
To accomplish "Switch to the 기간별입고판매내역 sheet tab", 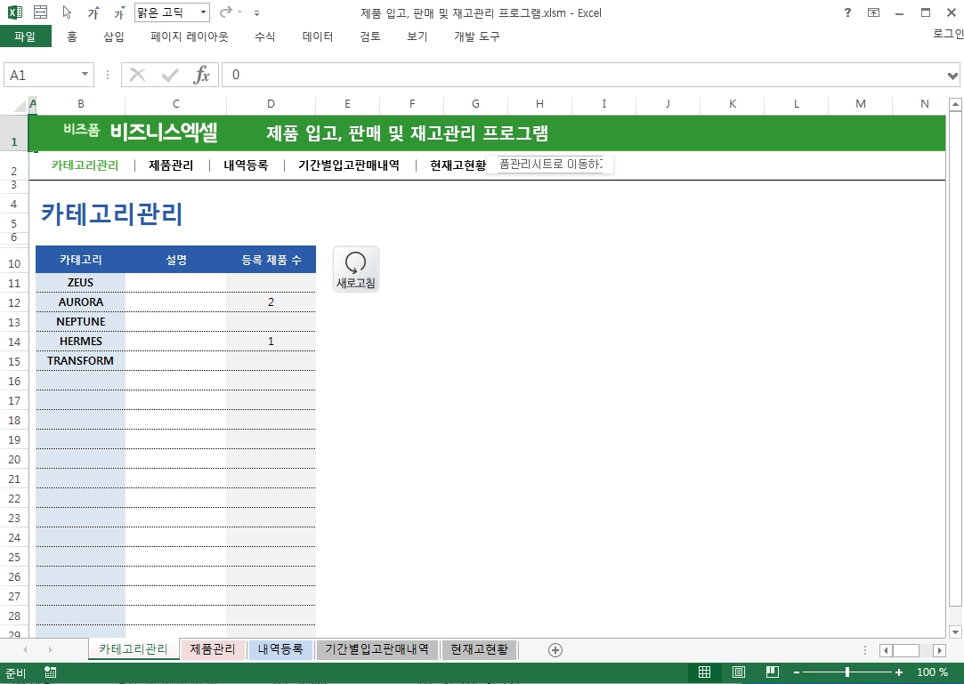I will click(377, 649).
